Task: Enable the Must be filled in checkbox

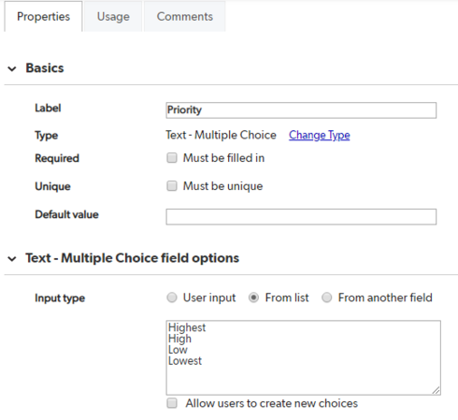Action: [172, 158]
